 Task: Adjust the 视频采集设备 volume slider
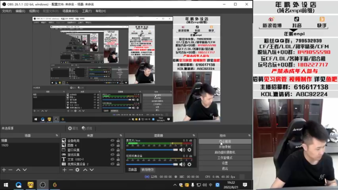click(152, 164)
